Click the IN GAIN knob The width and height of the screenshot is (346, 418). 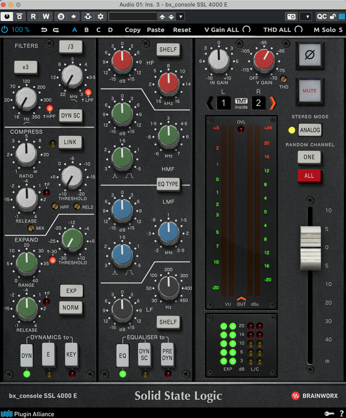click(x=218, y=59)
